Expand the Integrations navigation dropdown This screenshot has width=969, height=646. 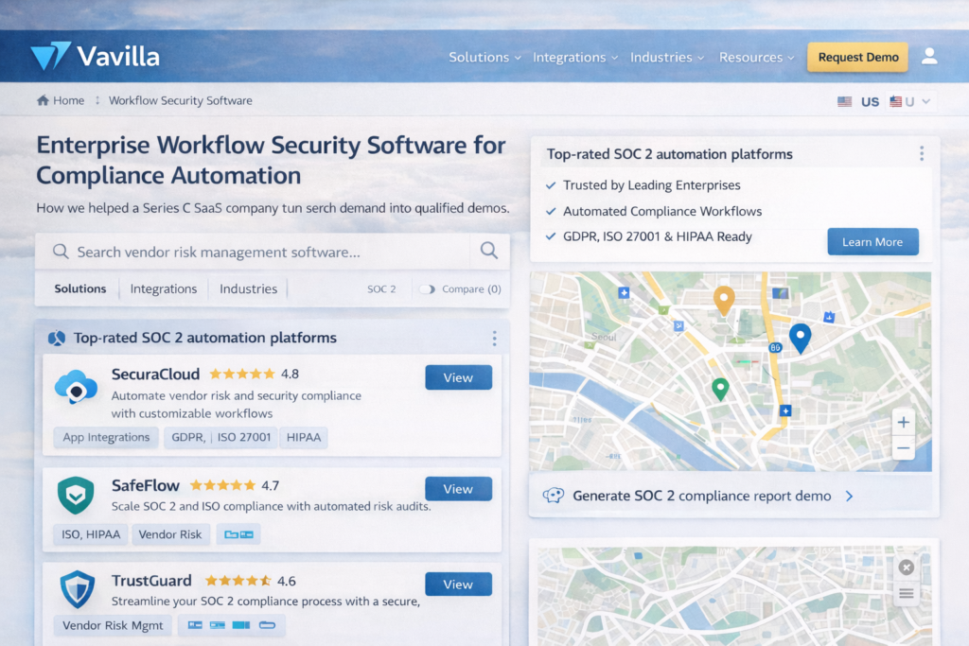(574, 57)
